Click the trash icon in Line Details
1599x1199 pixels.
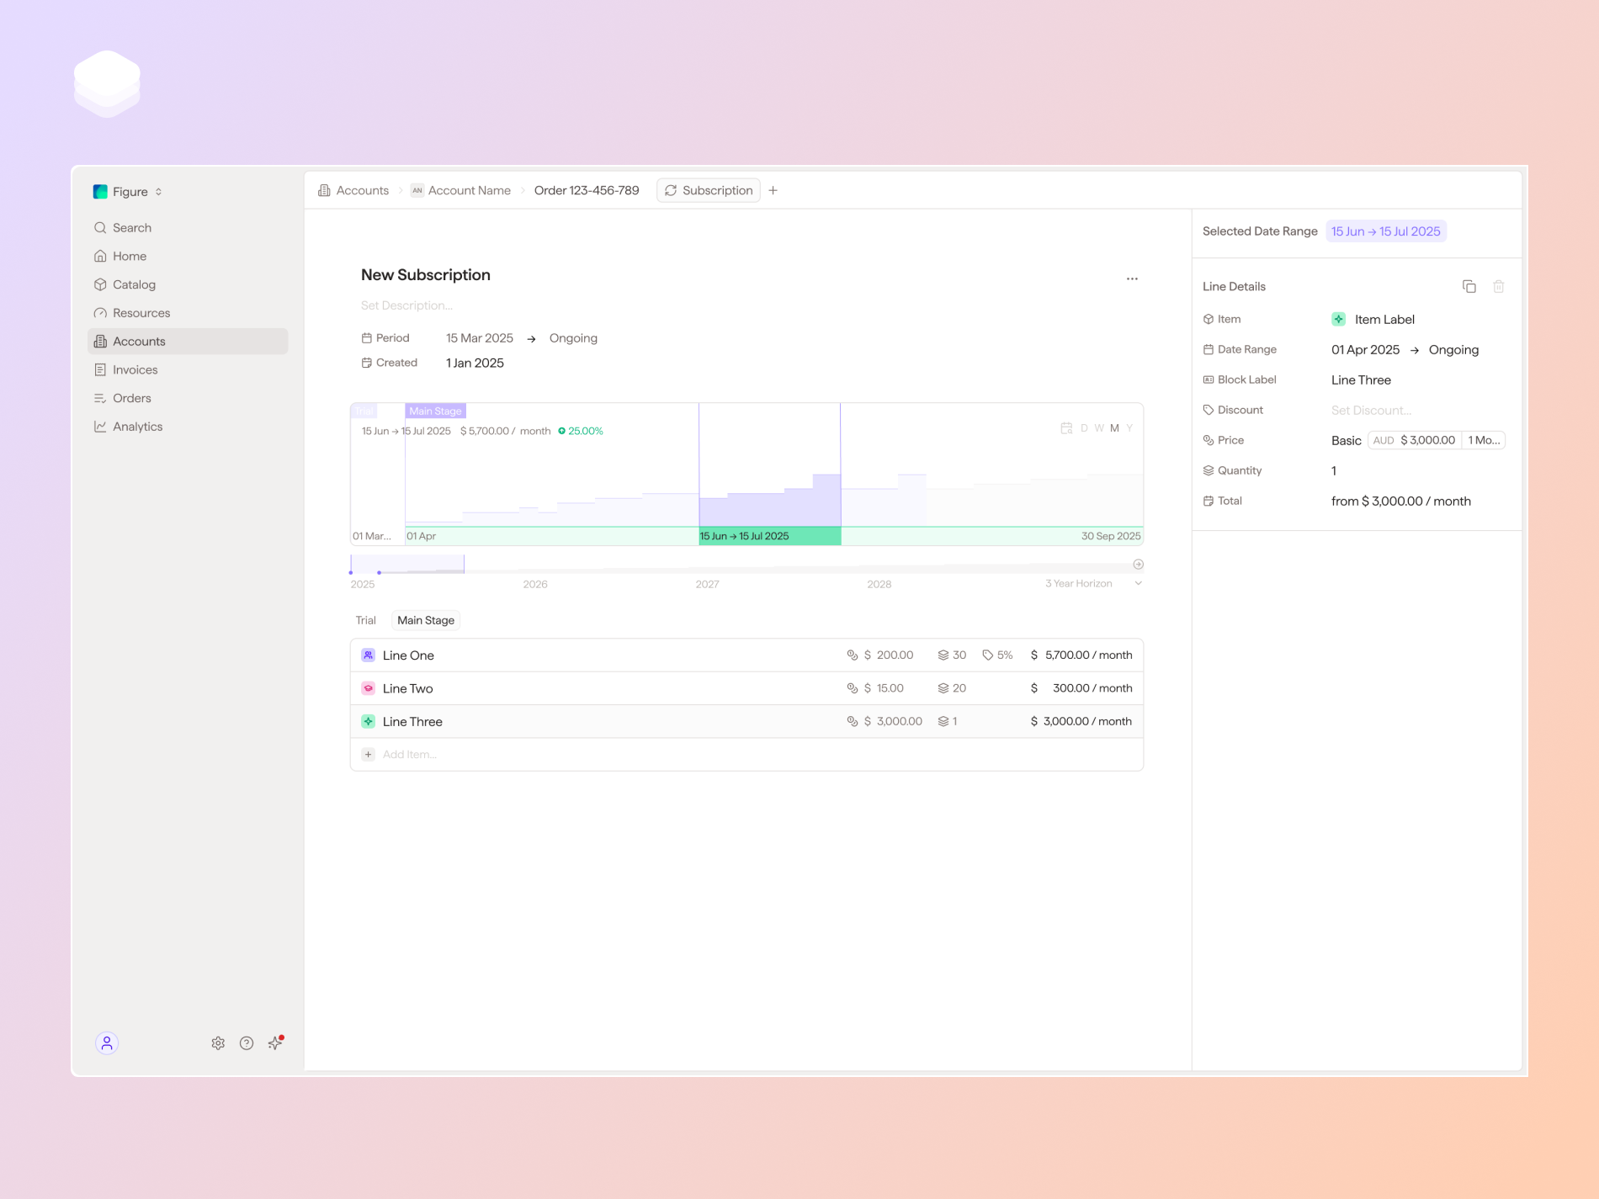(x=1498, y=287)
